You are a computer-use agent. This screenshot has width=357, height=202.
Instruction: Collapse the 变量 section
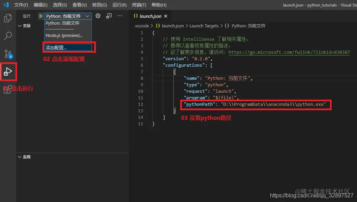pos(24,26)
